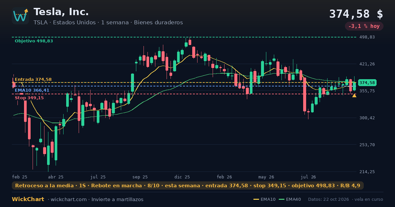
Task: Click the orange triangle marker below the last candle
Action: point(354,96)
